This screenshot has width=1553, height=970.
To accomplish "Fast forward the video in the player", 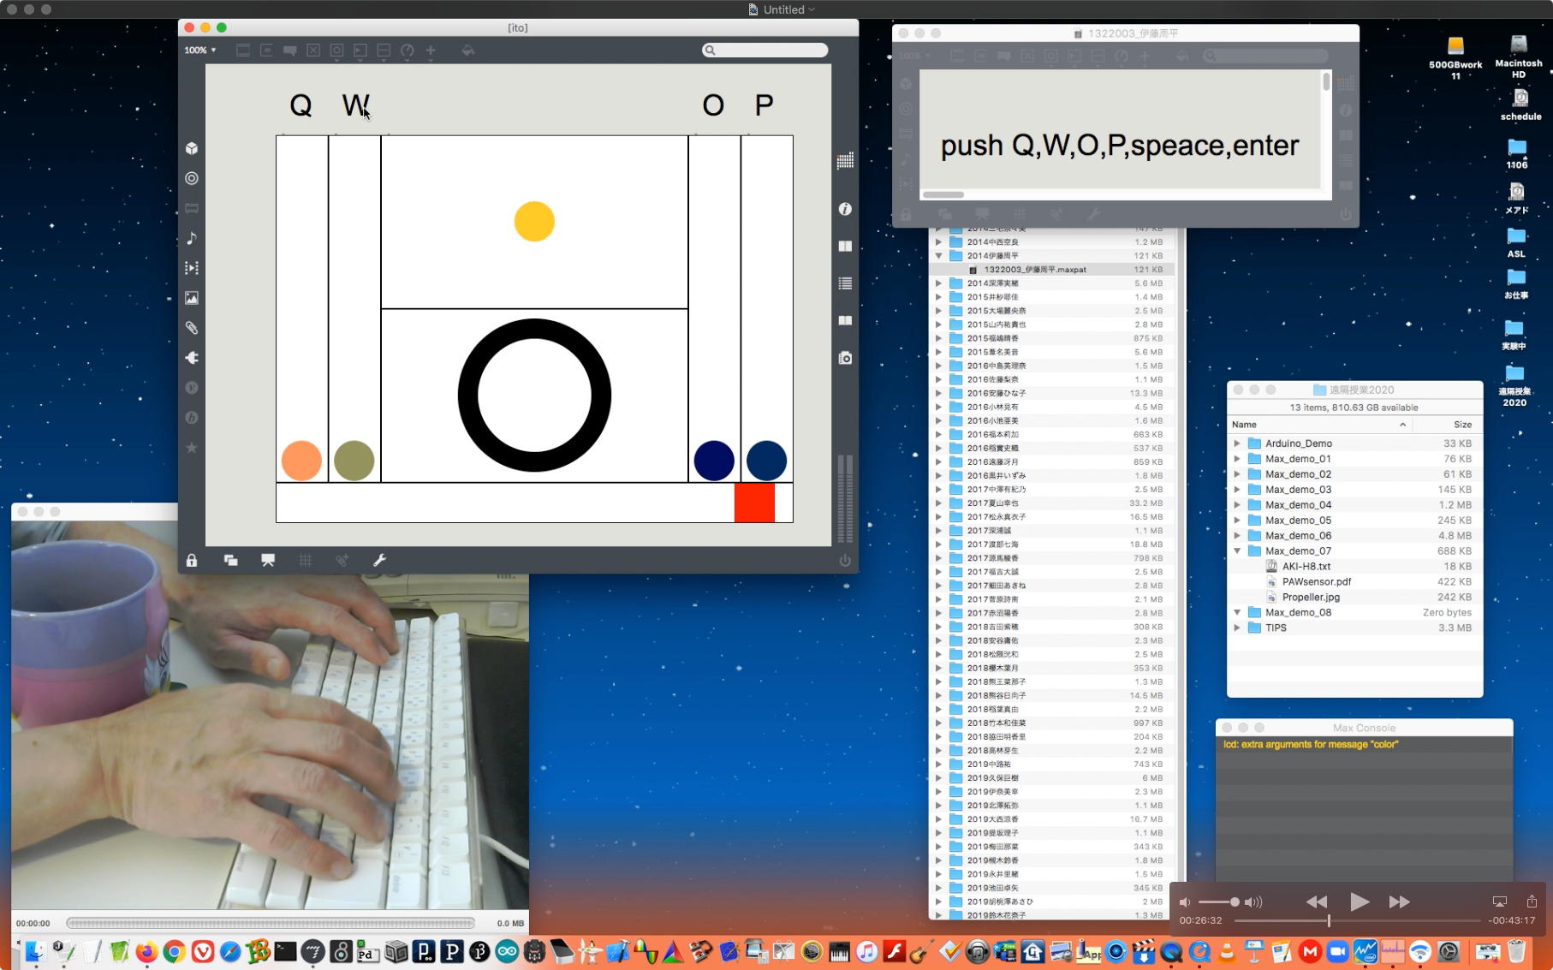I will [1399, 902].
